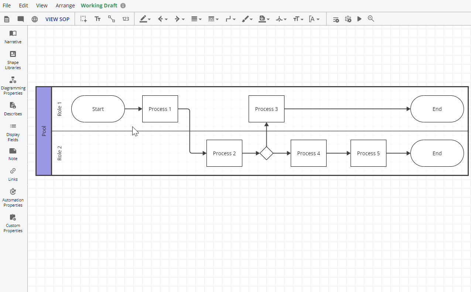The height and width of the screenshot is (292, 471).
Task: Select the Process 3 shape
Action: [266, 109]
